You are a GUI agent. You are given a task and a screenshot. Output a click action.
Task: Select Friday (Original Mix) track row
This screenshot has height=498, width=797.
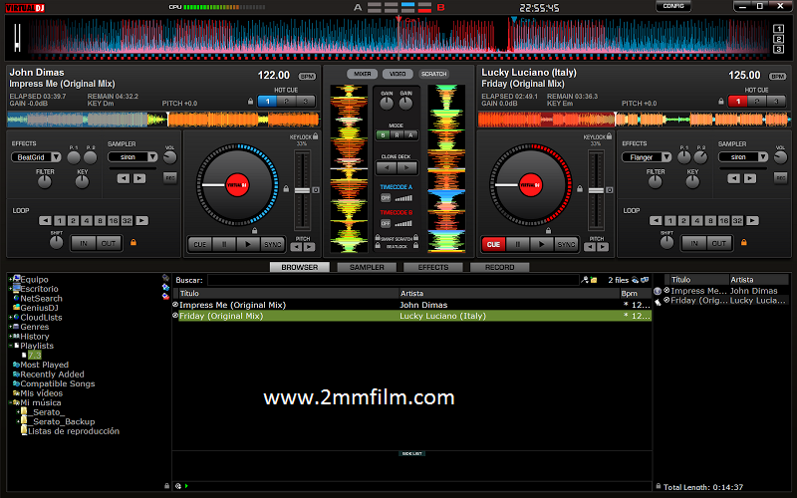[x=411, y=316]
